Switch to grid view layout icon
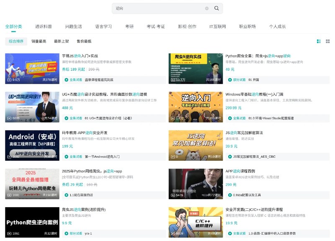This screenshot has width=335, height=241. (x=328, y=41)
